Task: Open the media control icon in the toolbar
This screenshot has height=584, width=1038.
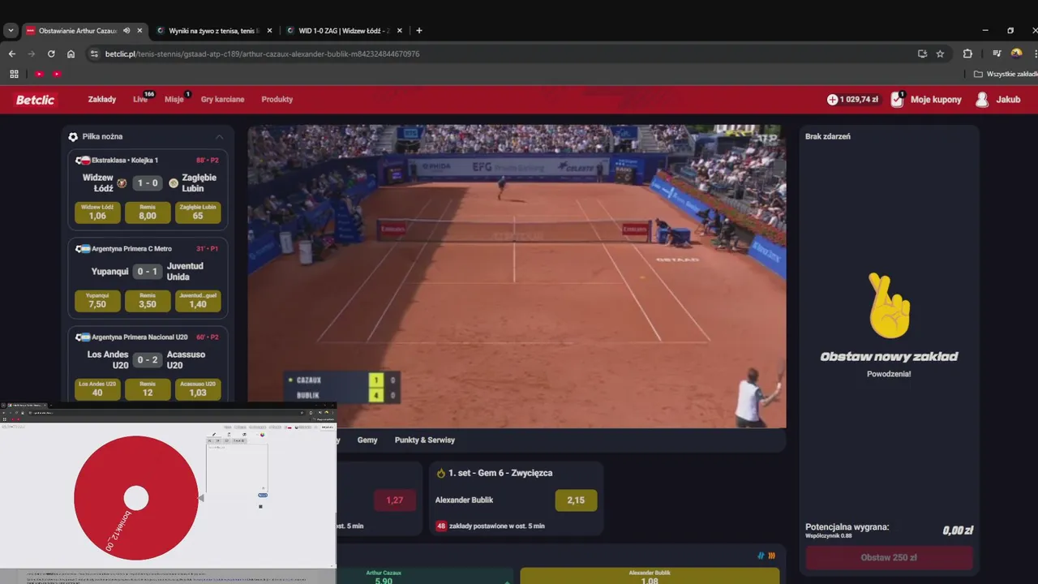Action: point(997,54)
